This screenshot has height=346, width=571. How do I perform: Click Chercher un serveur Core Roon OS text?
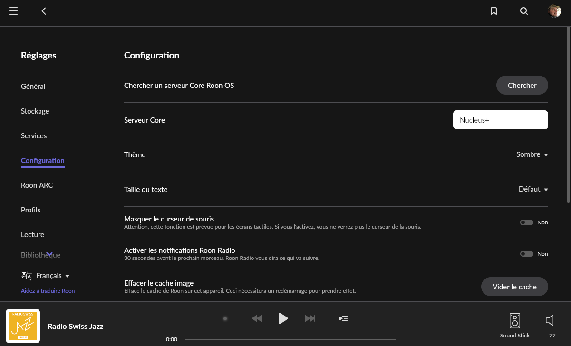(x=179, y=86)
